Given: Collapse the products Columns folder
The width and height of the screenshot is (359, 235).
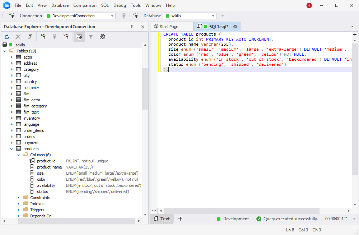Looking at the screenshot, I should pyautogui.click(x=19, y=155).
